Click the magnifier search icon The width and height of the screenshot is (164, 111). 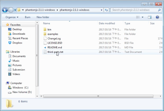(159, 10)
